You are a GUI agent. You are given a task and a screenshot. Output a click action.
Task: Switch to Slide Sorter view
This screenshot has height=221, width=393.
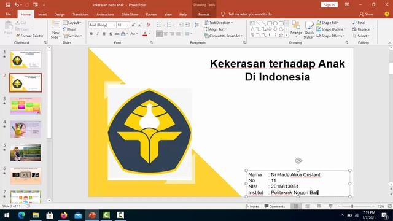pyautogui.click(x=308, y=206)
